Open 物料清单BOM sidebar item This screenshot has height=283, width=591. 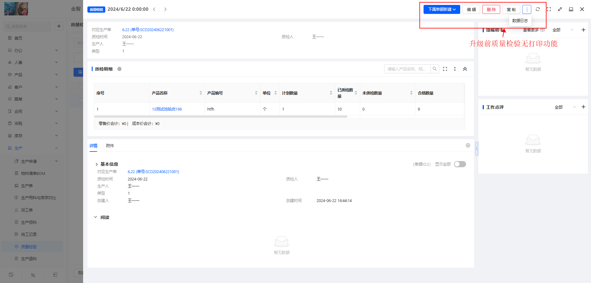pyautogui.click(x=33, y=173)
